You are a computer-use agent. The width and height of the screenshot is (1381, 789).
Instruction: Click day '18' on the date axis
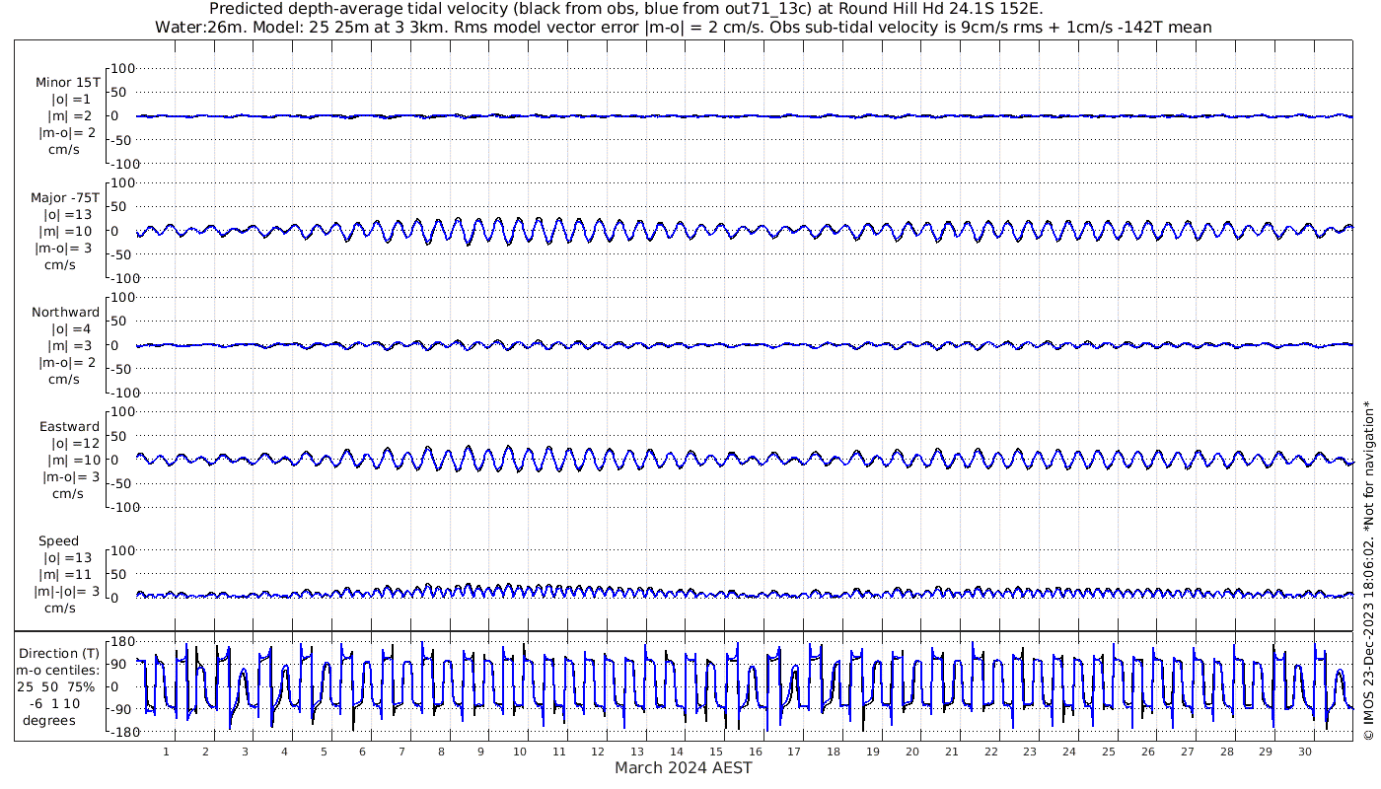[834, 752]
